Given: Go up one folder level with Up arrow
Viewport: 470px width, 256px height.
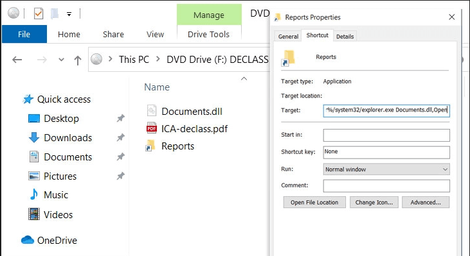Looking at the screenshot, I should [x=78, y=60].
